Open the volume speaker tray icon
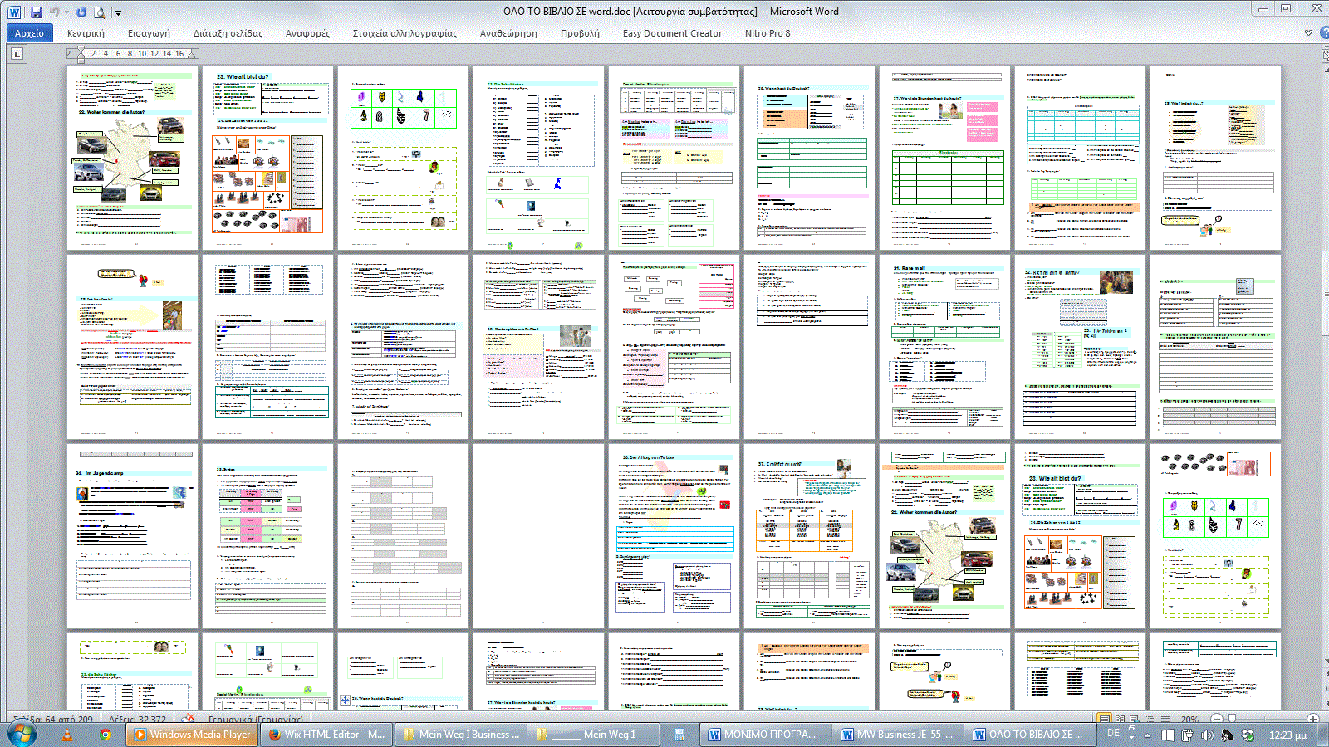 click(1207, 735)
